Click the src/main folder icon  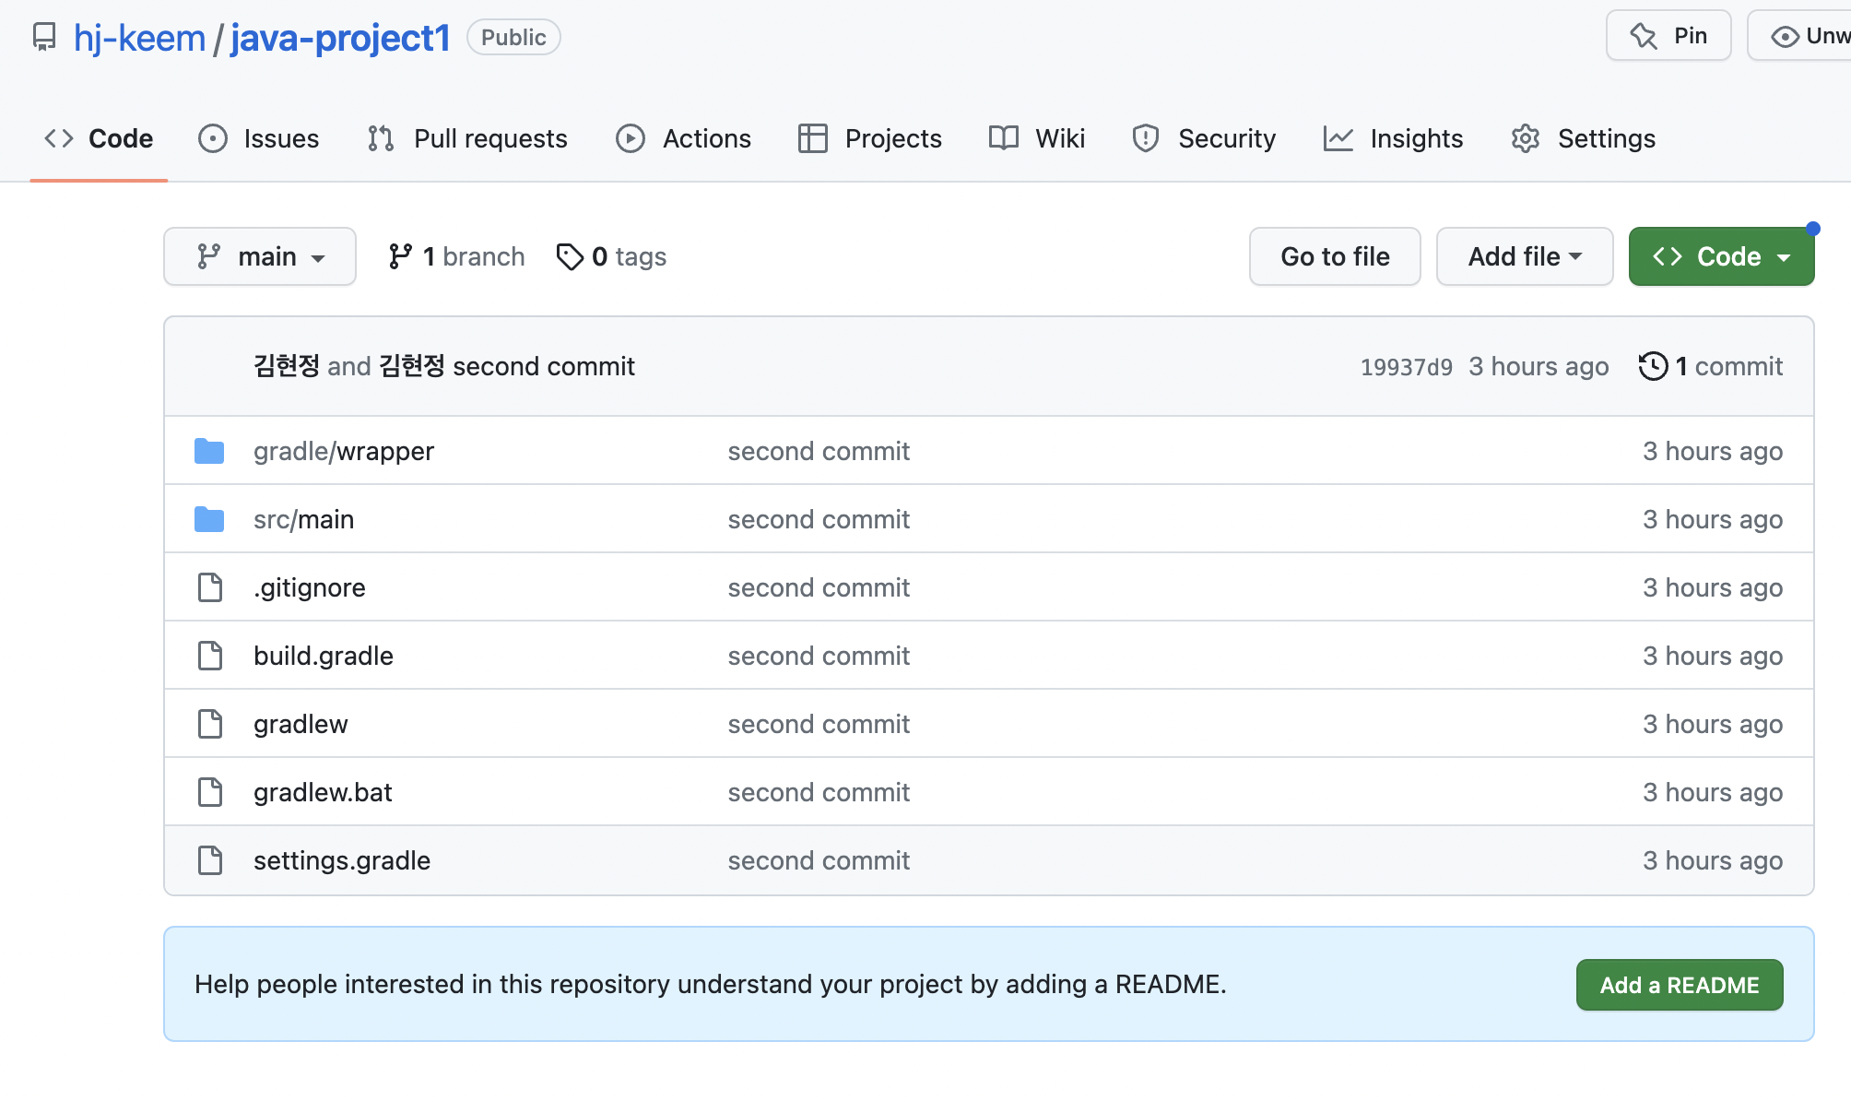(209, 519)
